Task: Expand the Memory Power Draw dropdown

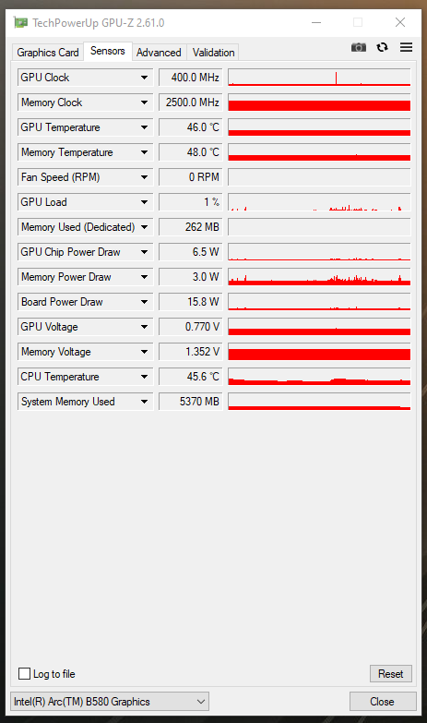Action: (x=85, y=277)
